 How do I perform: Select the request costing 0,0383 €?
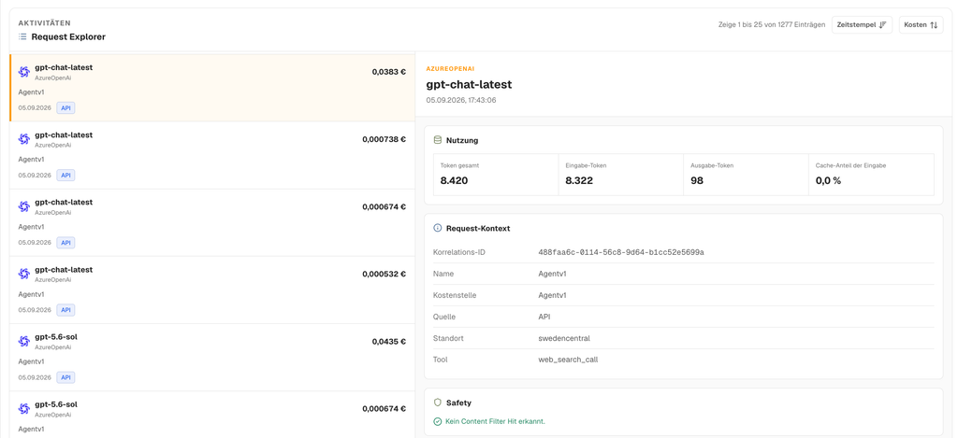point(212,88)
